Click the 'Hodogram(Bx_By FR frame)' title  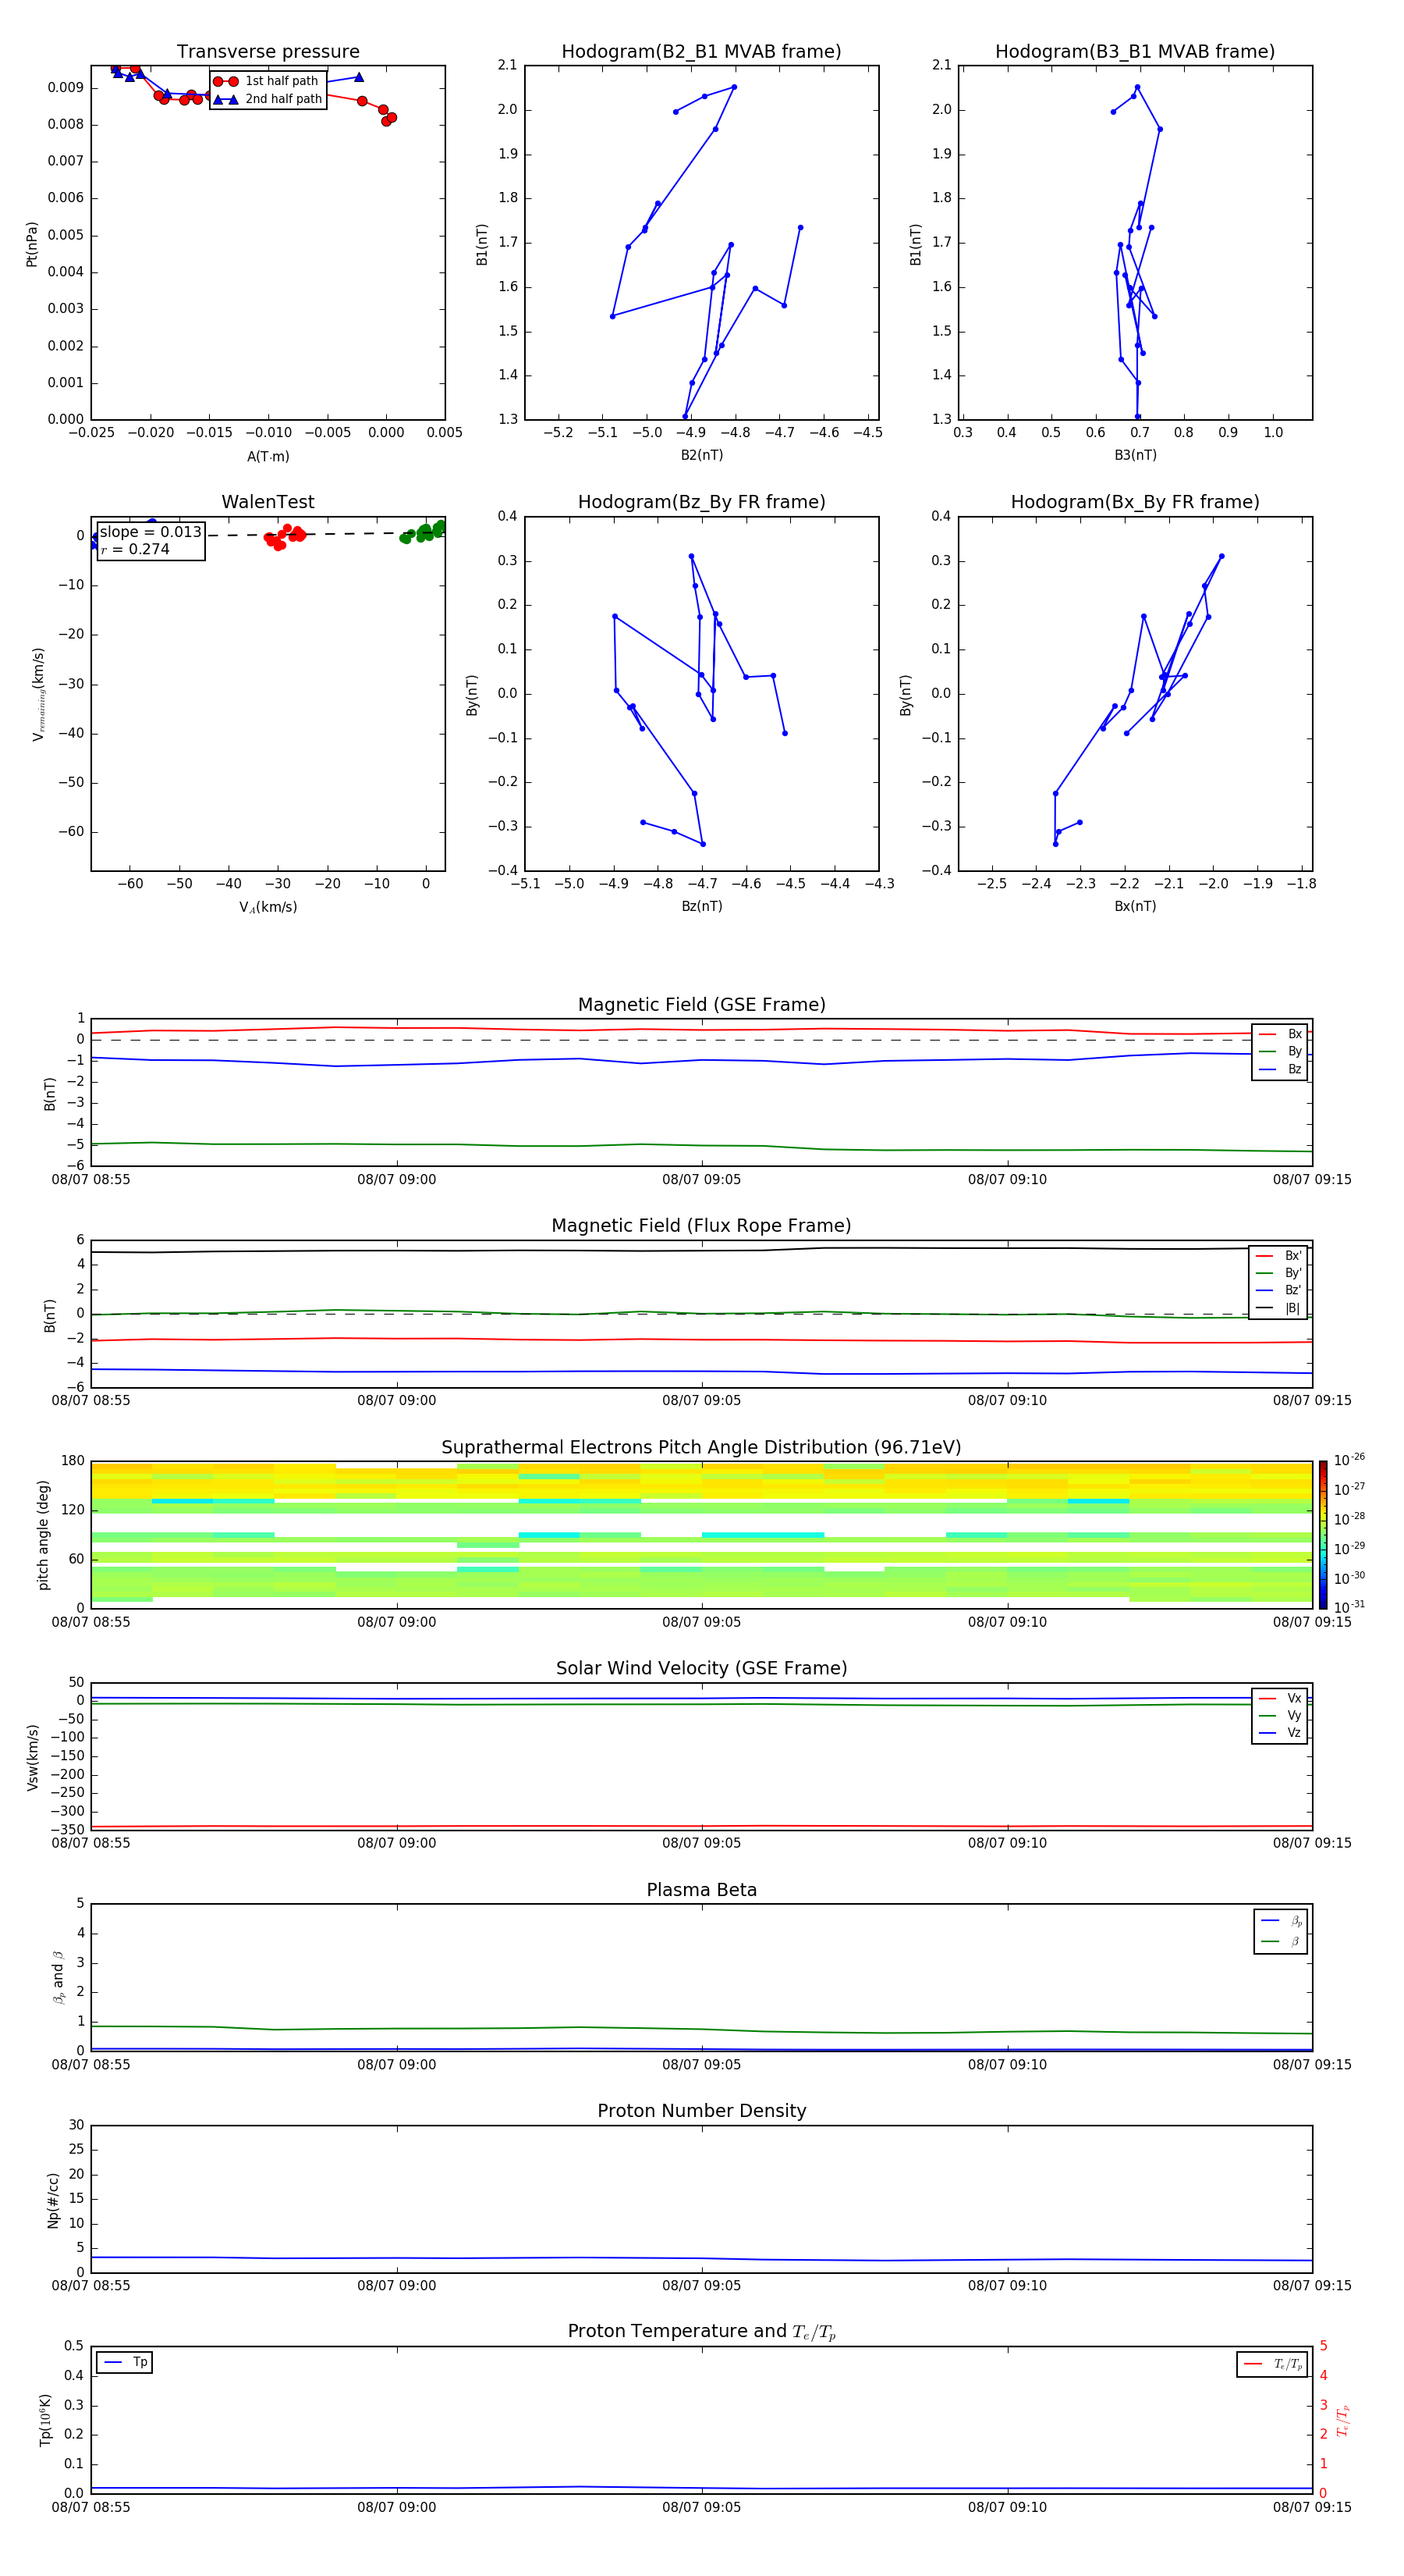[x=1135, y=502]
